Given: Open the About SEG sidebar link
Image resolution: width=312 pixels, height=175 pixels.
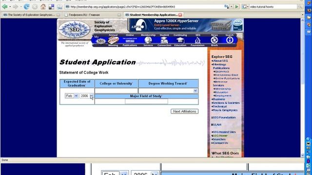Looking at the screenshot, I should coord(220,61).
